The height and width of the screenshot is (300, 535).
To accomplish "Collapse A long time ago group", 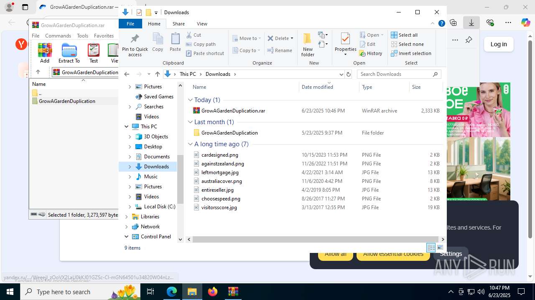I will pyautogui.click(x=190, y=144).
